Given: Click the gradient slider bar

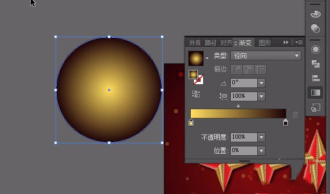Looking at the screenshot, I should pos(238,113).
